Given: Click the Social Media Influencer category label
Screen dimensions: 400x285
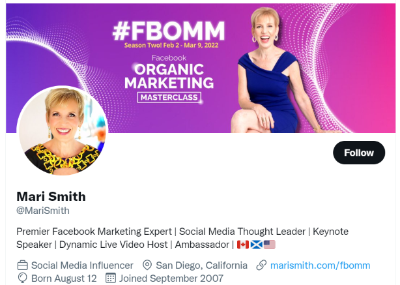Looking at the screenshot, I should pos(82,265).
